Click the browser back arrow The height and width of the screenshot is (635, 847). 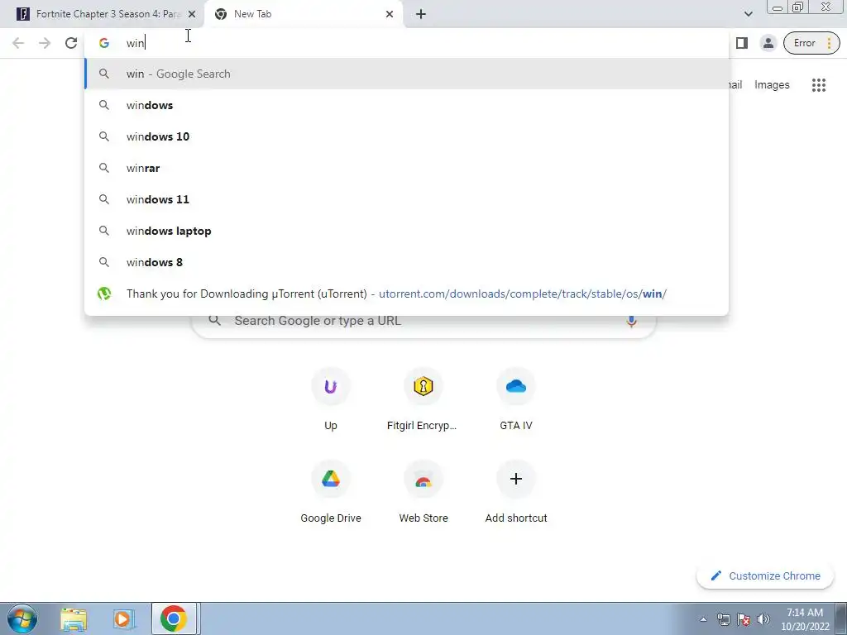(18, 43)
